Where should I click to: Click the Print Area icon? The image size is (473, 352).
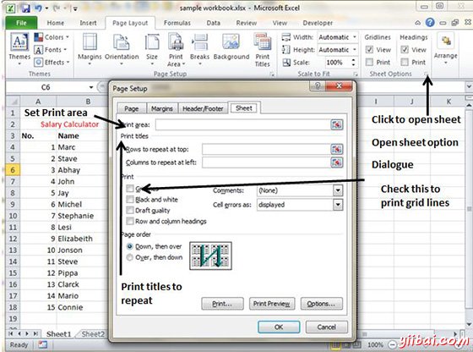pos(176,41)
